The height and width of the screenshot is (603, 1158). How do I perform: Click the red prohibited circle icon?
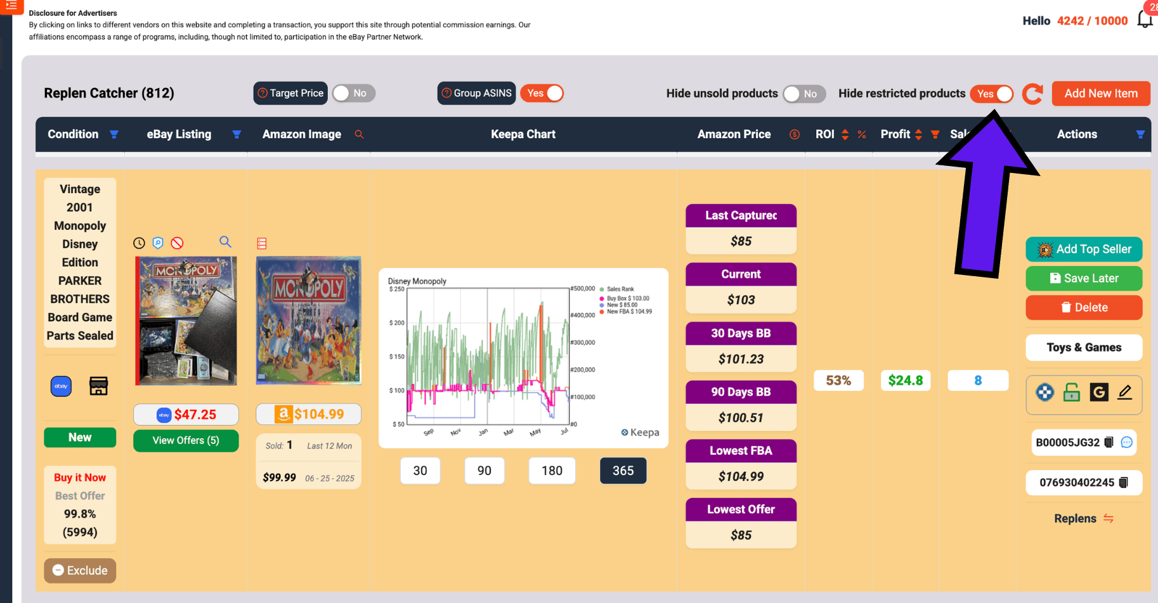pyautogui.click(x=178, y=243)
